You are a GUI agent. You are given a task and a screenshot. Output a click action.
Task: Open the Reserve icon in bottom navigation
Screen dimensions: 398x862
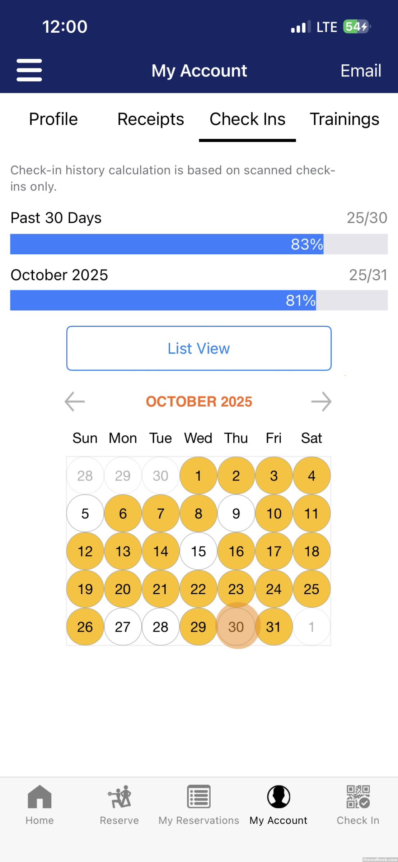(119, 797)
